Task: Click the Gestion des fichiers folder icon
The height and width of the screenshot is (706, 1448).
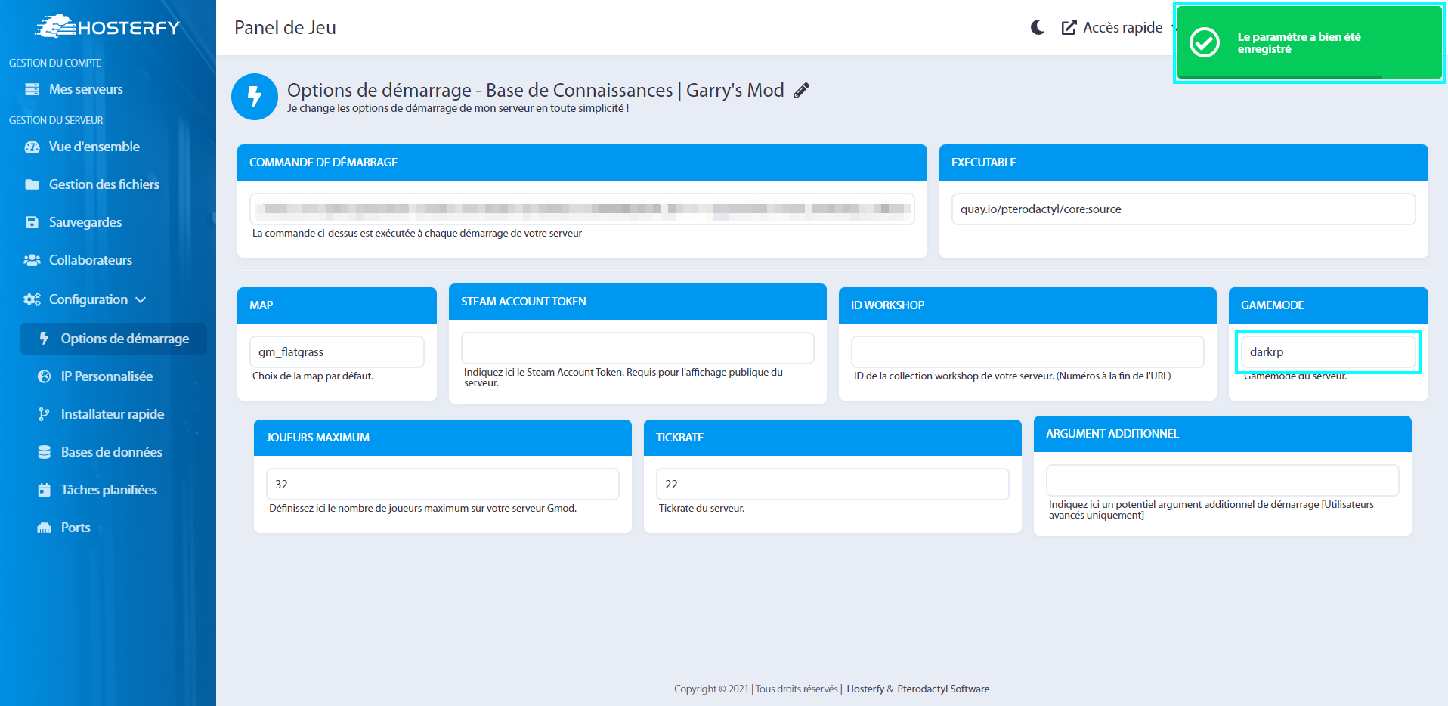Action: point(32,184)
